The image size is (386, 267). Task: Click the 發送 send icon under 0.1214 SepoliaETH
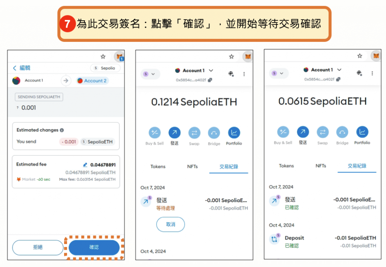coord(174,133)
